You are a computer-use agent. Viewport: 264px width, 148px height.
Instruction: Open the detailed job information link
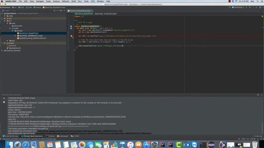[x=80, y=131]
